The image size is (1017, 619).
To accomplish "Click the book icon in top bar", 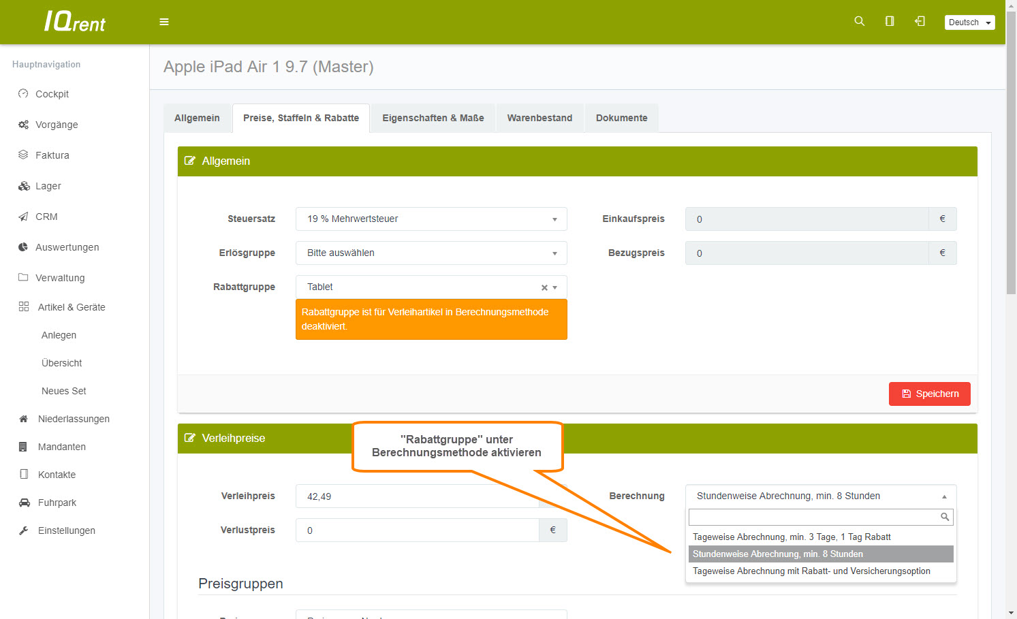I will click(889, 22).
